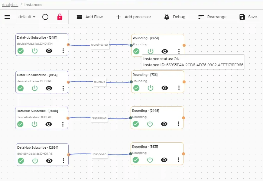Click status check on Rounding [736]

[136, 88]
